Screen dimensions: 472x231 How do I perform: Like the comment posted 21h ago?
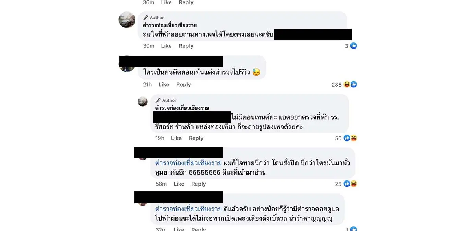click(x=164, y=84)
